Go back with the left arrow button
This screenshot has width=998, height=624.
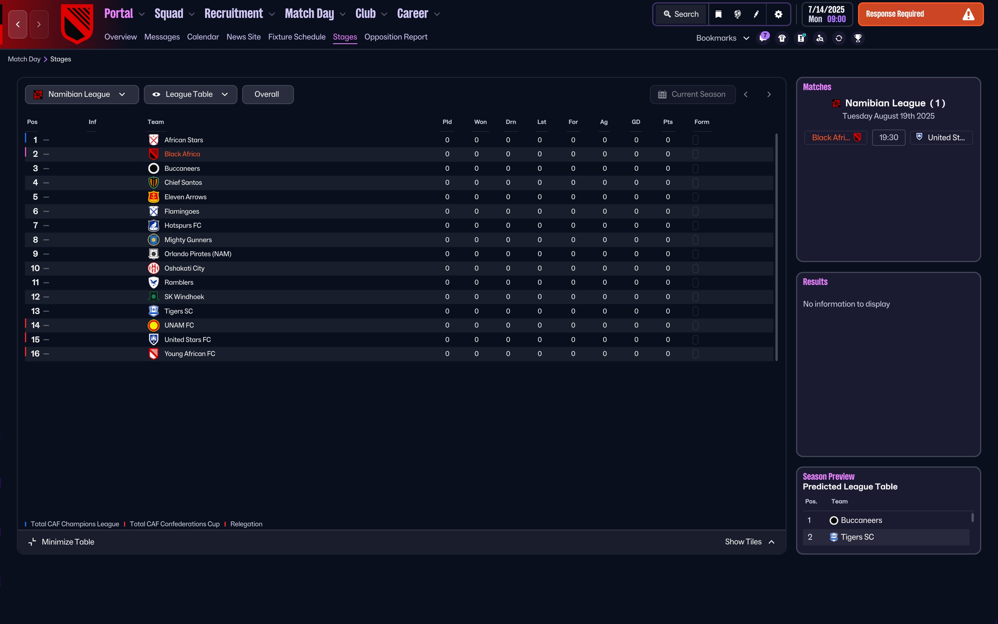pyautogui.click(x=18, y=24)
